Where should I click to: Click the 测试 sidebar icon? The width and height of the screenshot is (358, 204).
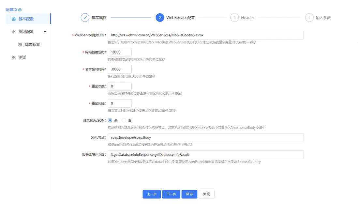point(14,57)
